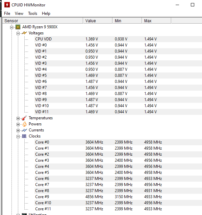Select the Voltages tree label
202x215 pixels.
tap(36, 33)
